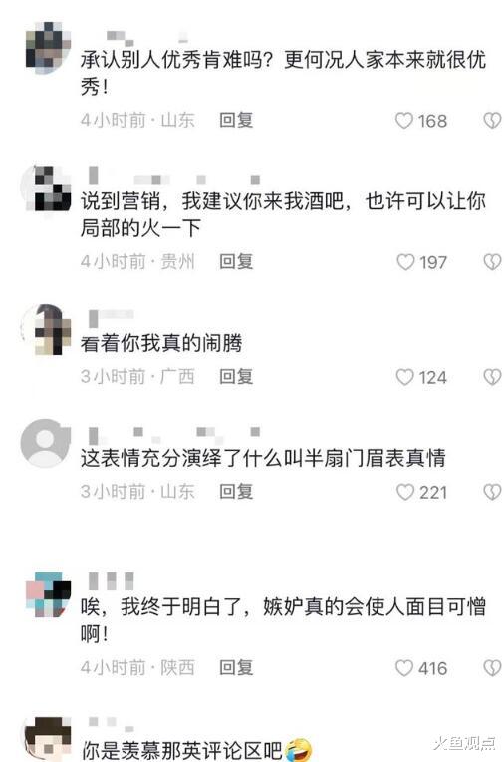This screenshot has height=762, width=504.
Task: Reply to the 221-likes Shandong comment
Action: pos(236,492)
